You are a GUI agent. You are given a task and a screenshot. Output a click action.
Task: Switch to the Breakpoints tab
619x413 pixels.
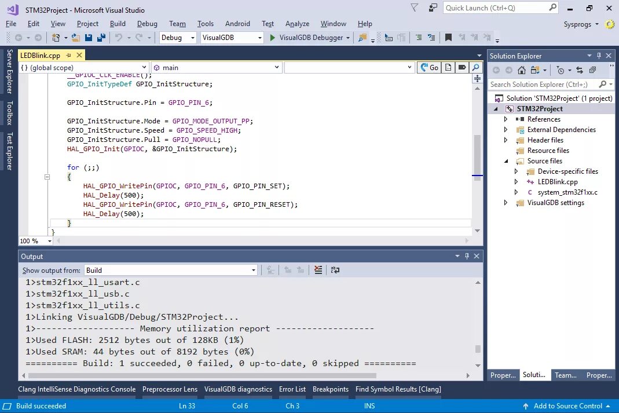coord(331,389)
